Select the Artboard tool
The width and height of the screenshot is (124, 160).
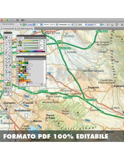pos(6,75)
